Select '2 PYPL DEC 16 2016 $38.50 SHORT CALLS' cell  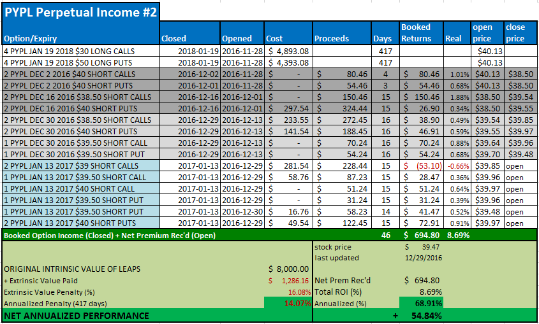tap(80, 97)
